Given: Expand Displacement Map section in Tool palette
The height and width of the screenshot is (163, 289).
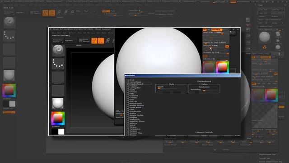Looking at the screenshot, I should click(x=267, y=154).
